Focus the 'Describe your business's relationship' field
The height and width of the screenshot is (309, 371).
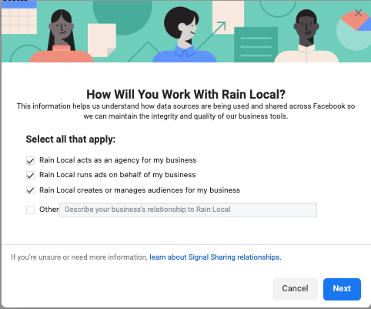click(188, 210)
